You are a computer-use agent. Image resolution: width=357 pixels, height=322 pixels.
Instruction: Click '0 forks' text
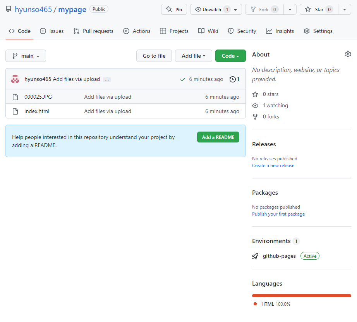point(271,117)
